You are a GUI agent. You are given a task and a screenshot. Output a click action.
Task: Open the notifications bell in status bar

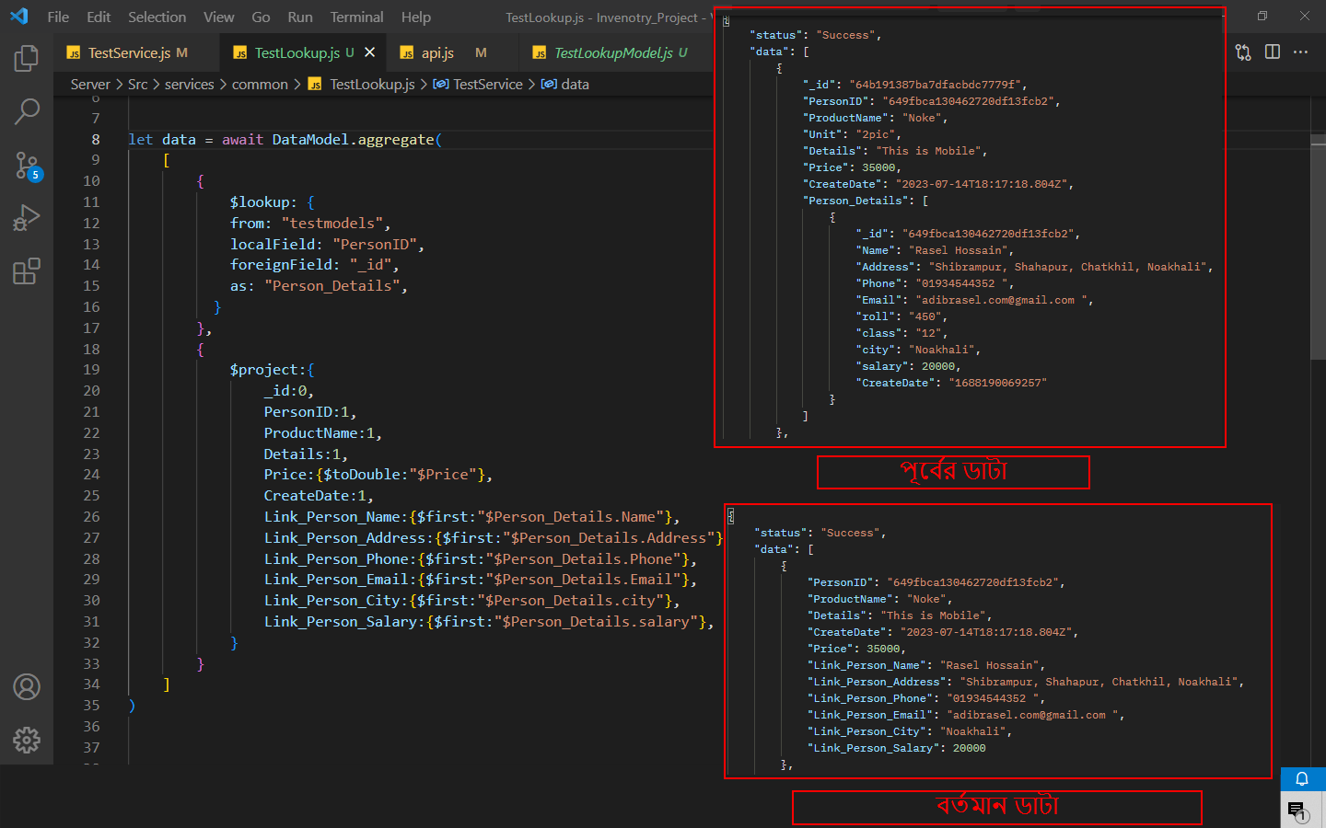1302,779
